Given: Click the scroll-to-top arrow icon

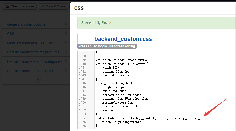Looking at the screenshot, I should [38, 80].
